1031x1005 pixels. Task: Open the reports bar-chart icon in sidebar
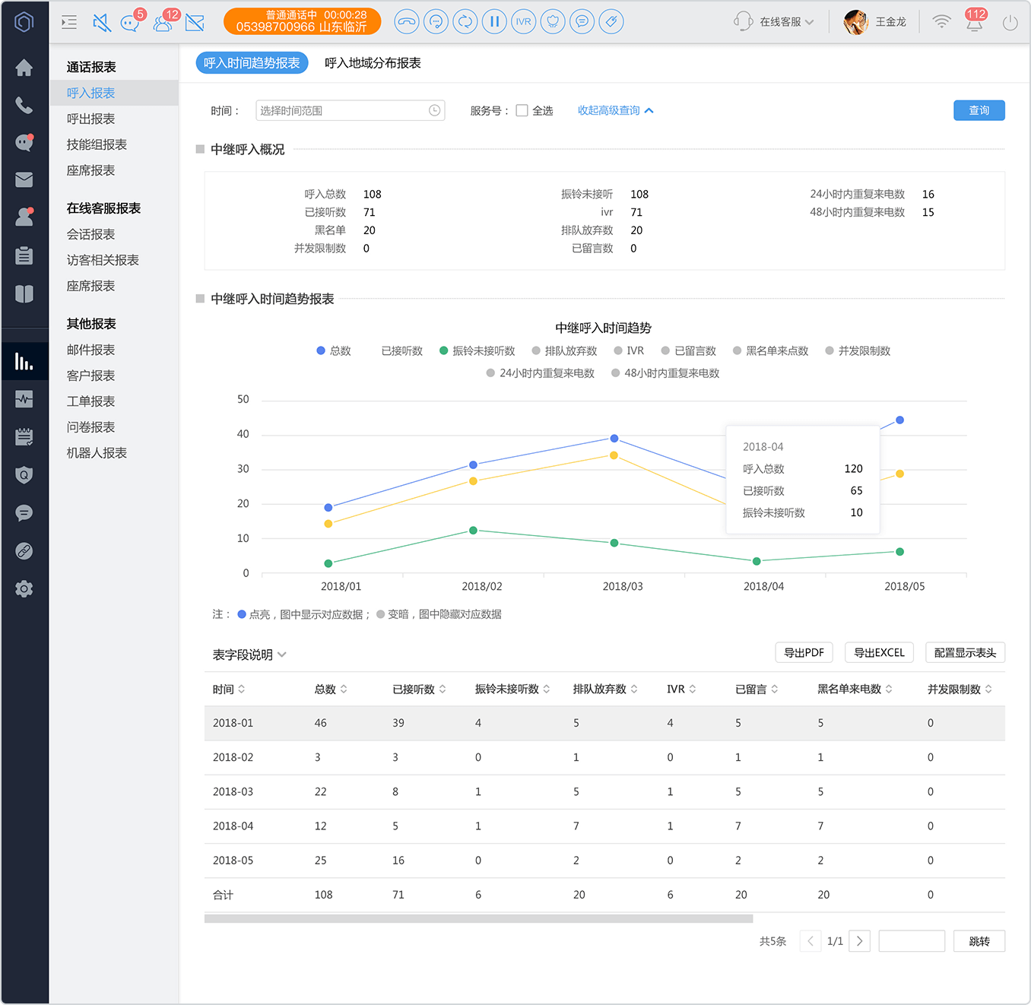click(24, 362)
